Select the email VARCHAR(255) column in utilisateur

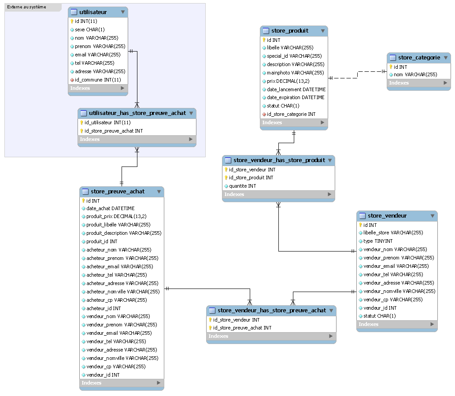[98, 55]
